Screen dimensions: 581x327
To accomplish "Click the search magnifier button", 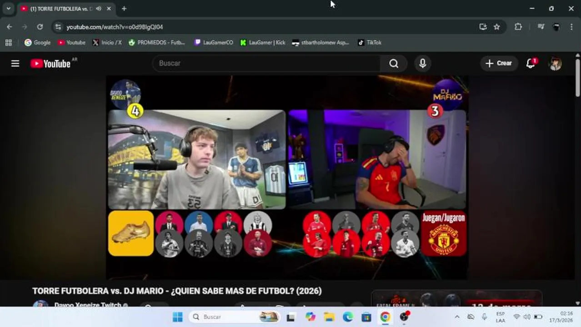I will [x=394, y=64].
